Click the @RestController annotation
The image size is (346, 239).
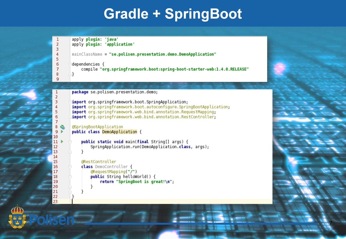click(x=99, y=161)
